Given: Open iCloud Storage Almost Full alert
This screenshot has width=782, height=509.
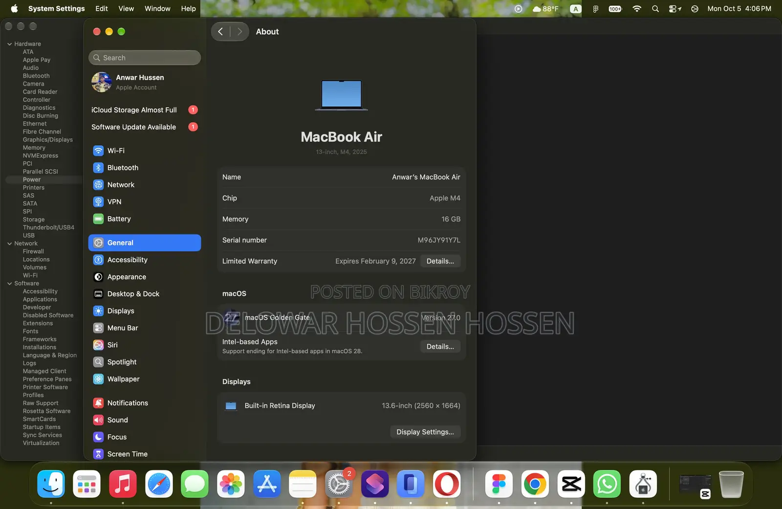Looking at the screenshot, I should [144, 110].
